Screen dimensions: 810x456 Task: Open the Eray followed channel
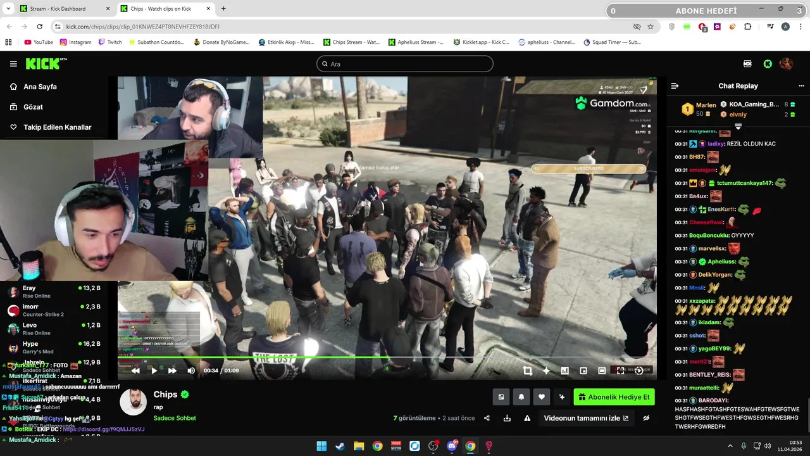point(54,292)
